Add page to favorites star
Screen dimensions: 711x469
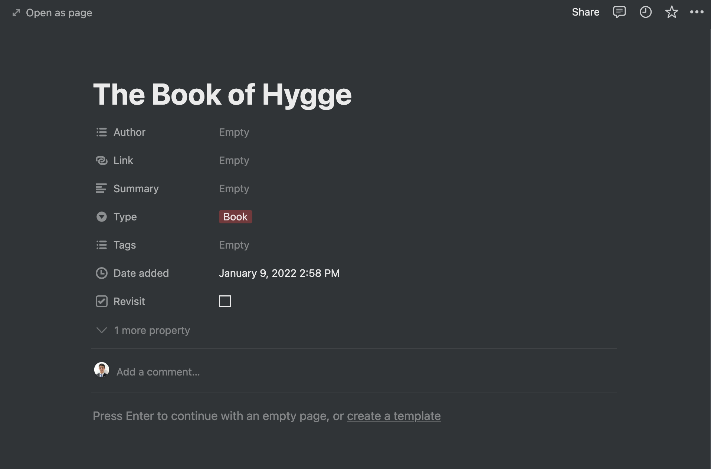pyautogui.click(x=671, y=12)
